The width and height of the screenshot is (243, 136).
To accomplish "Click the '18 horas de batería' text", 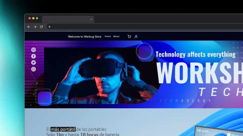I will click(100, 134).
